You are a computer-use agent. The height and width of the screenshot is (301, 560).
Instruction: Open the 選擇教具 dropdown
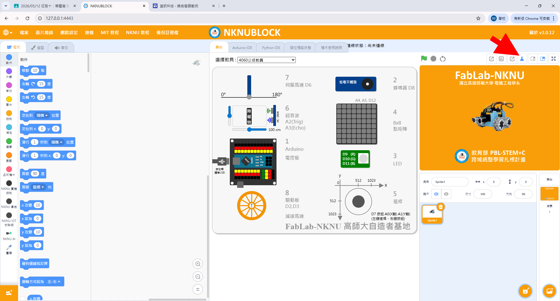coord(267,60)
